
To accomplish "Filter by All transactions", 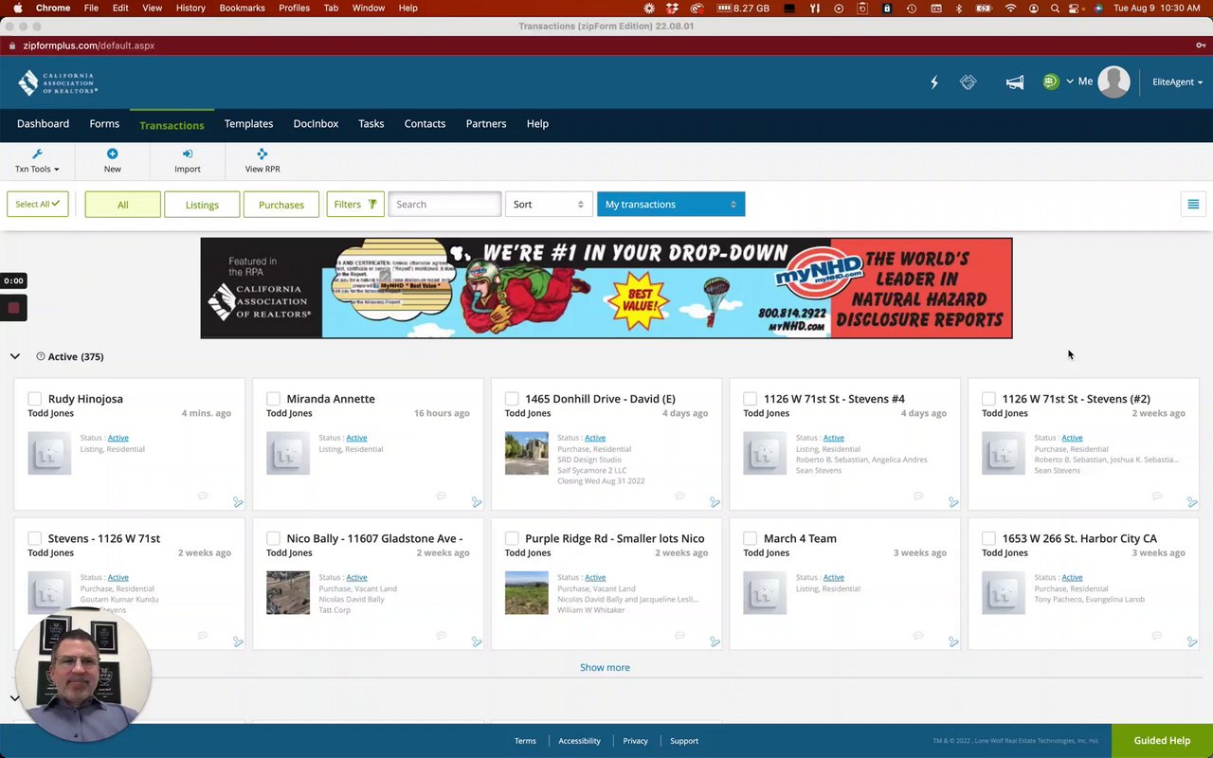I will pyautogui.click(x=123, y=205).
